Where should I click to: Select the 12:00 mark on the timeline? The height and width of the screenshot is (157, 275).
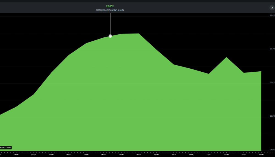[209, 155]
